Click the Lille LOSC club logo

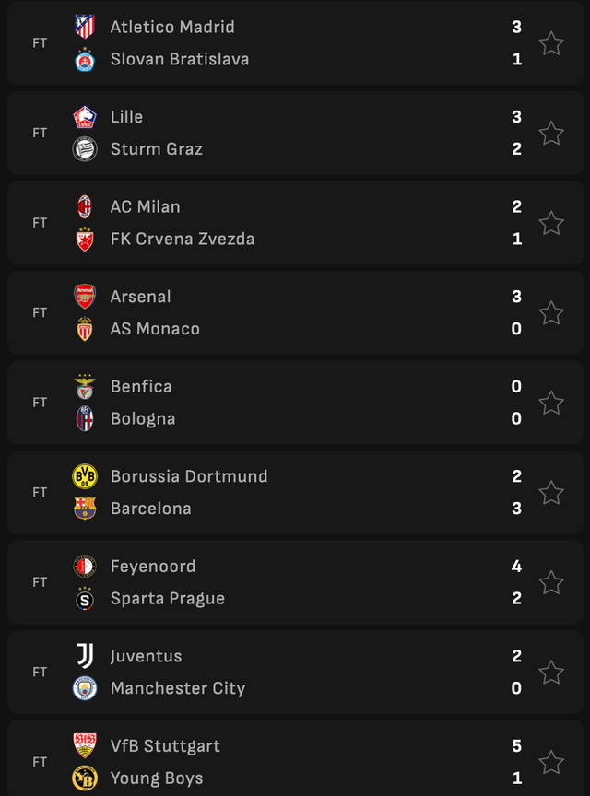click(85, 117)
